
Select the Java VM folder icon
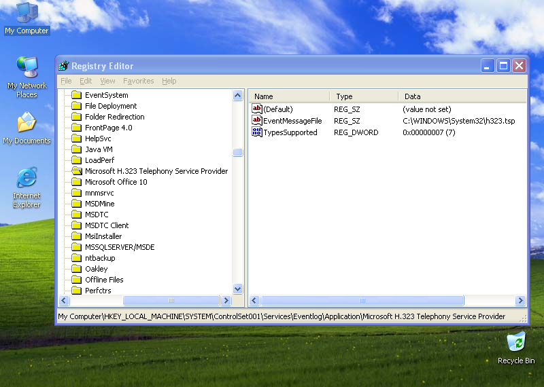point(76,149)
